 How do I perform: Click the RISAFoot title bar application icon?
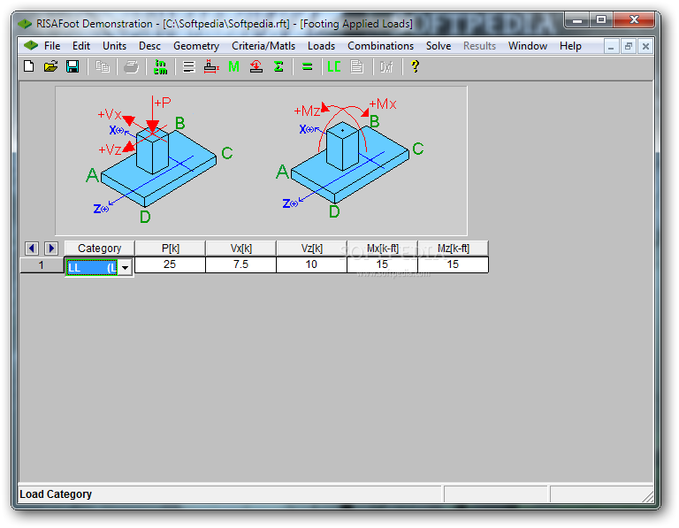coord(25,23)
